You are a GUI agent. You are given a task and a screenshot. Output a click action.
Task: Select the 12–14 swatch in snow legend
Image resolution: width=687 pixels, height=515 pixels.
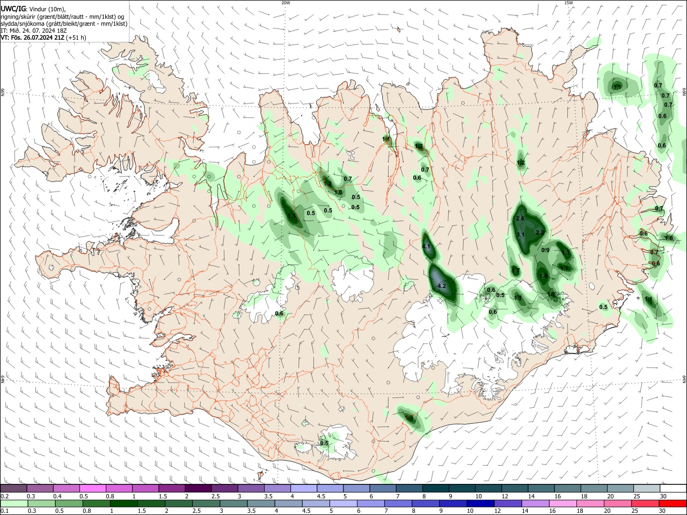515,488
